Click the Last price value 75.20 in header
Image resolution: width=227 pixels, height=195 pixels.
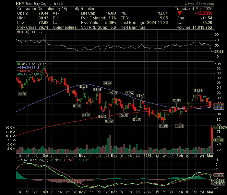point(207,23)
